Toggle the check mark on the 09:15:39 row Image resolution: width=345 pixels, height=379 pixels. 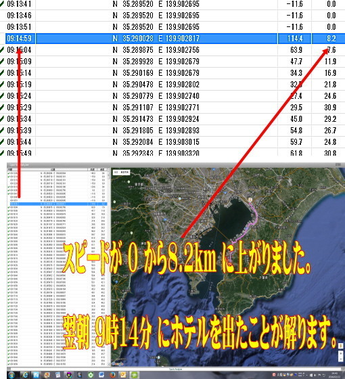pos(2,130)
